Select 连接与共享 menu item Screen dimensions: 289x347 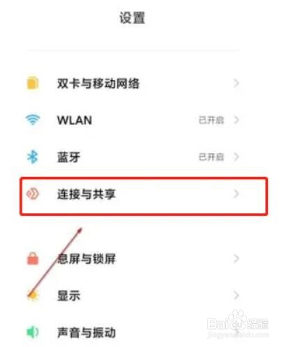pos(144,196)
